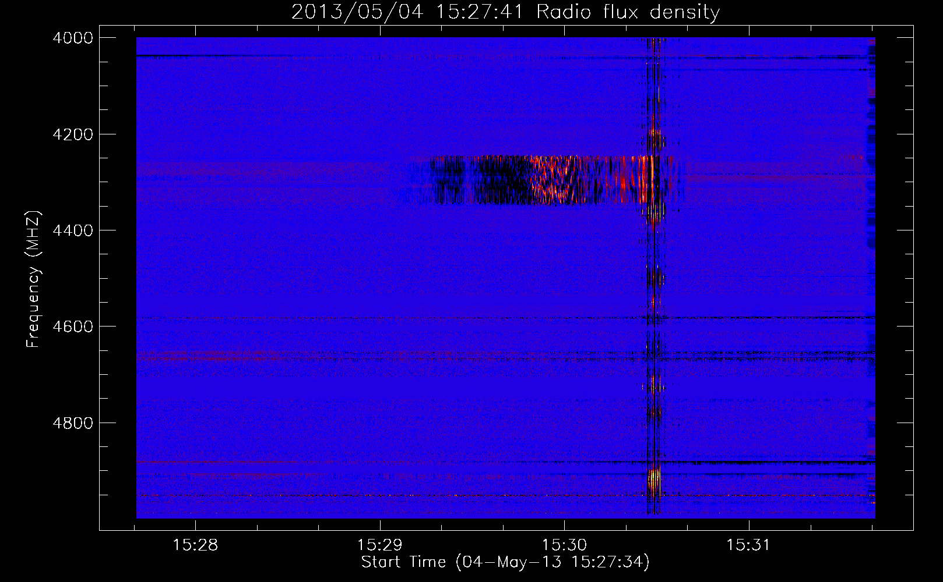Select the 4200 frequency axis label

(73, 134)
